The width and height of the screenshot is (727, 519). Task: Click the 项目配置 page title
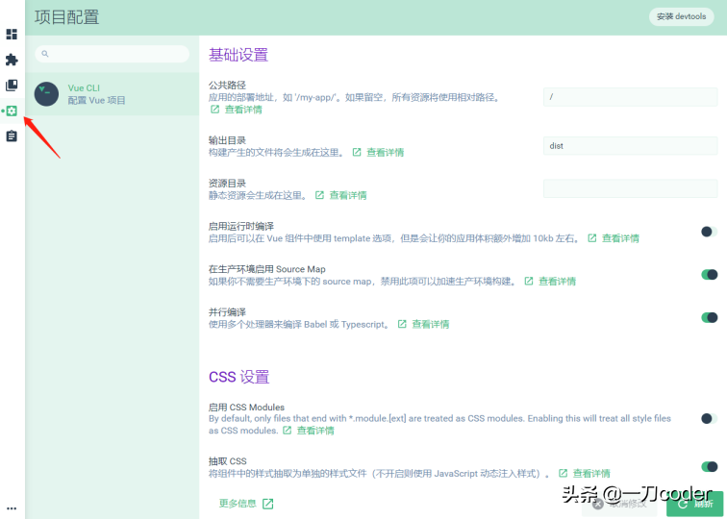coord(66,17)
